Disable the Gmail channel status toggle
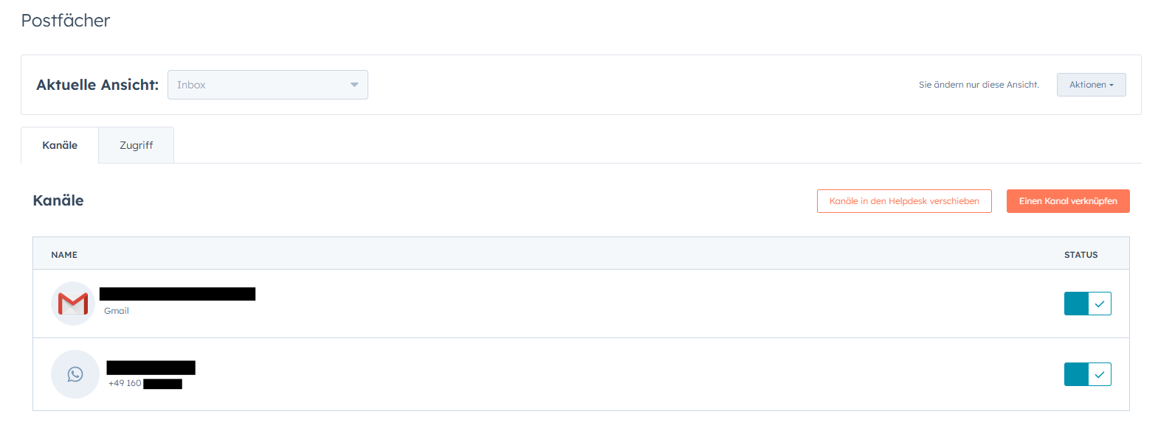This screenshot has width=1158, height=431. [1087, 304]
